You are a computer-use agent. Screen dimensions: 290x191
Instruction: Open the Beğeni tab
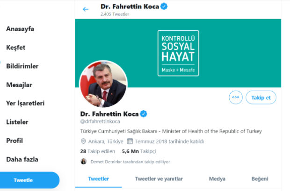click(x=260, y=179)
